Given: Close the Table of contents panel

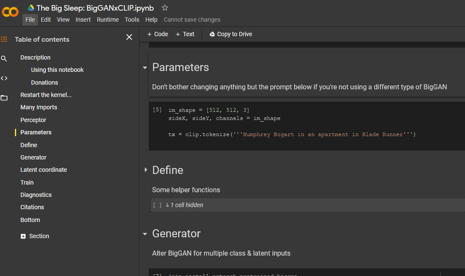Looking at the screenshot, I should 129,37.
